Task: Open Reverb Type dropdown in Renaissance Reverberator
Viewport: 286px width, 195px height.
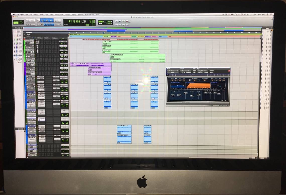Action: pos(195,80)
